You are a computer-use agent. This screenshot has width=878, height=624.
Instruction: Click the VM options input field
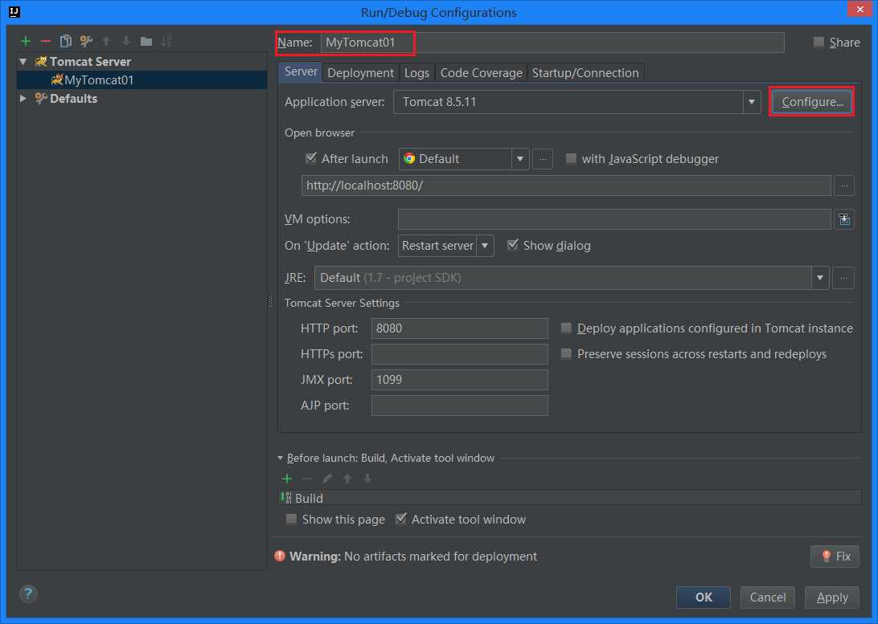pyautogui.click(x=614, y=219)
